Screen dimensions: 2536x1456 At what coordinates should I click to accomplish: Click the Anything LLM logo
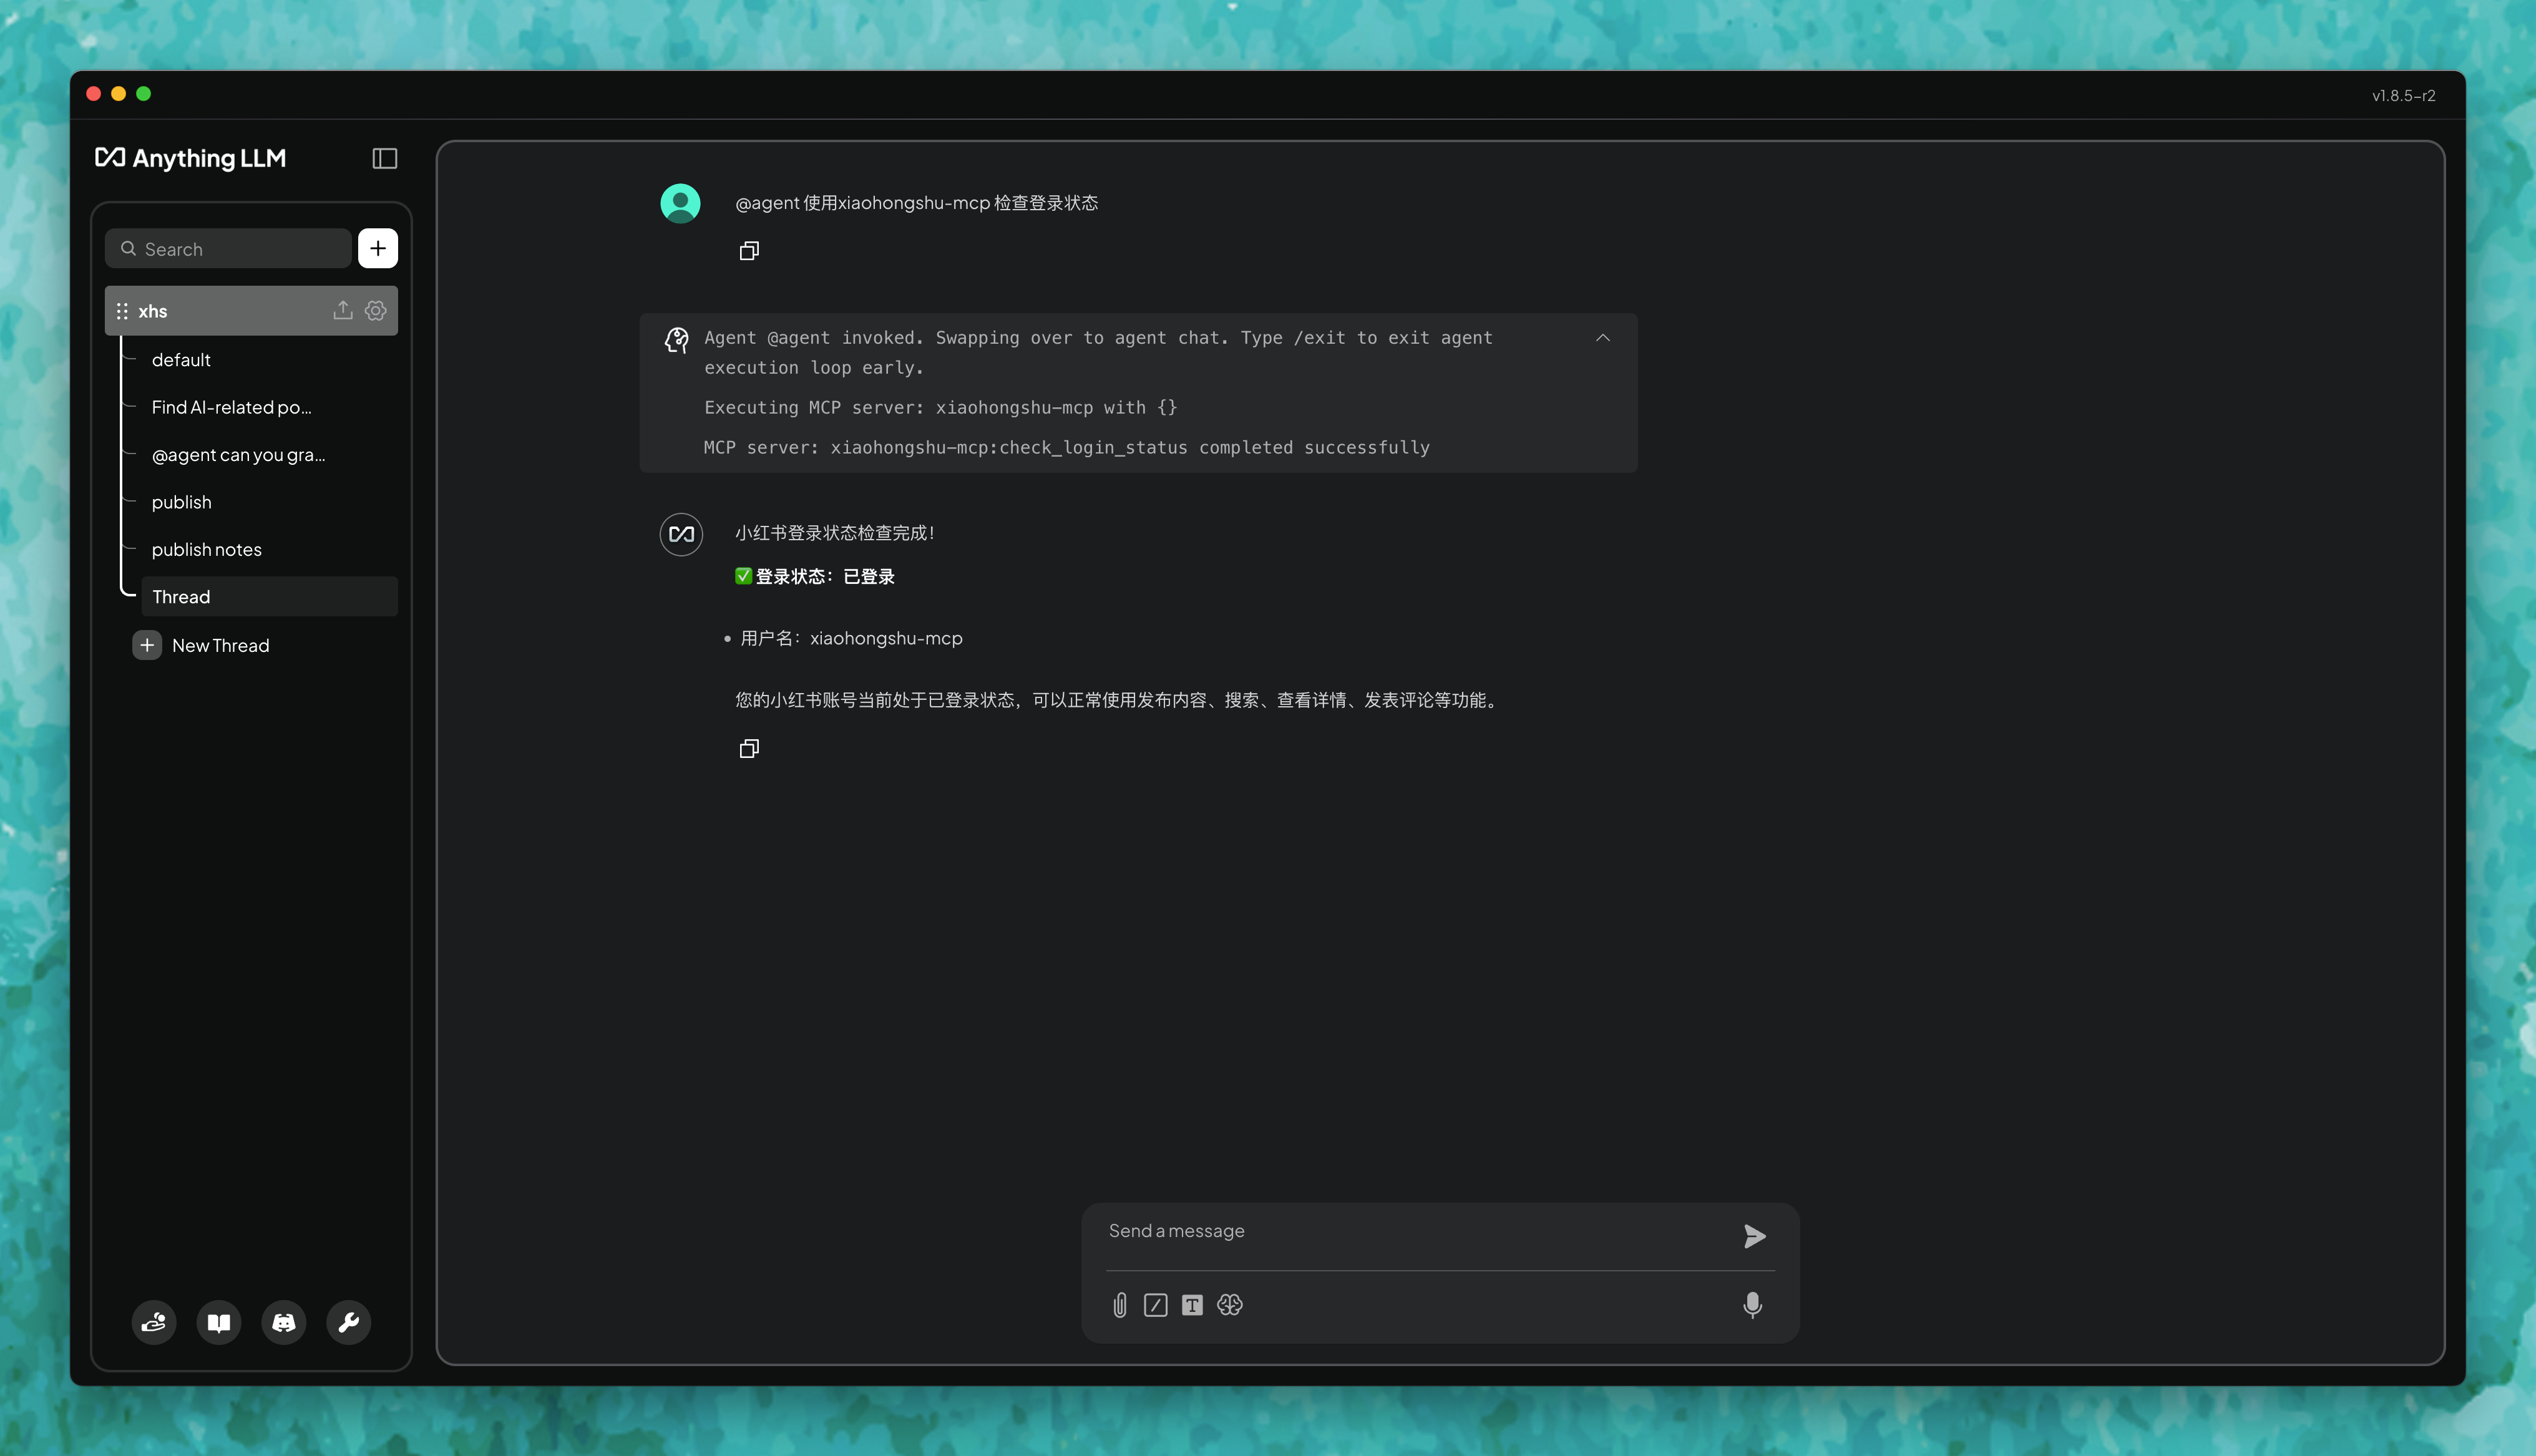click(x=190, y=158)
